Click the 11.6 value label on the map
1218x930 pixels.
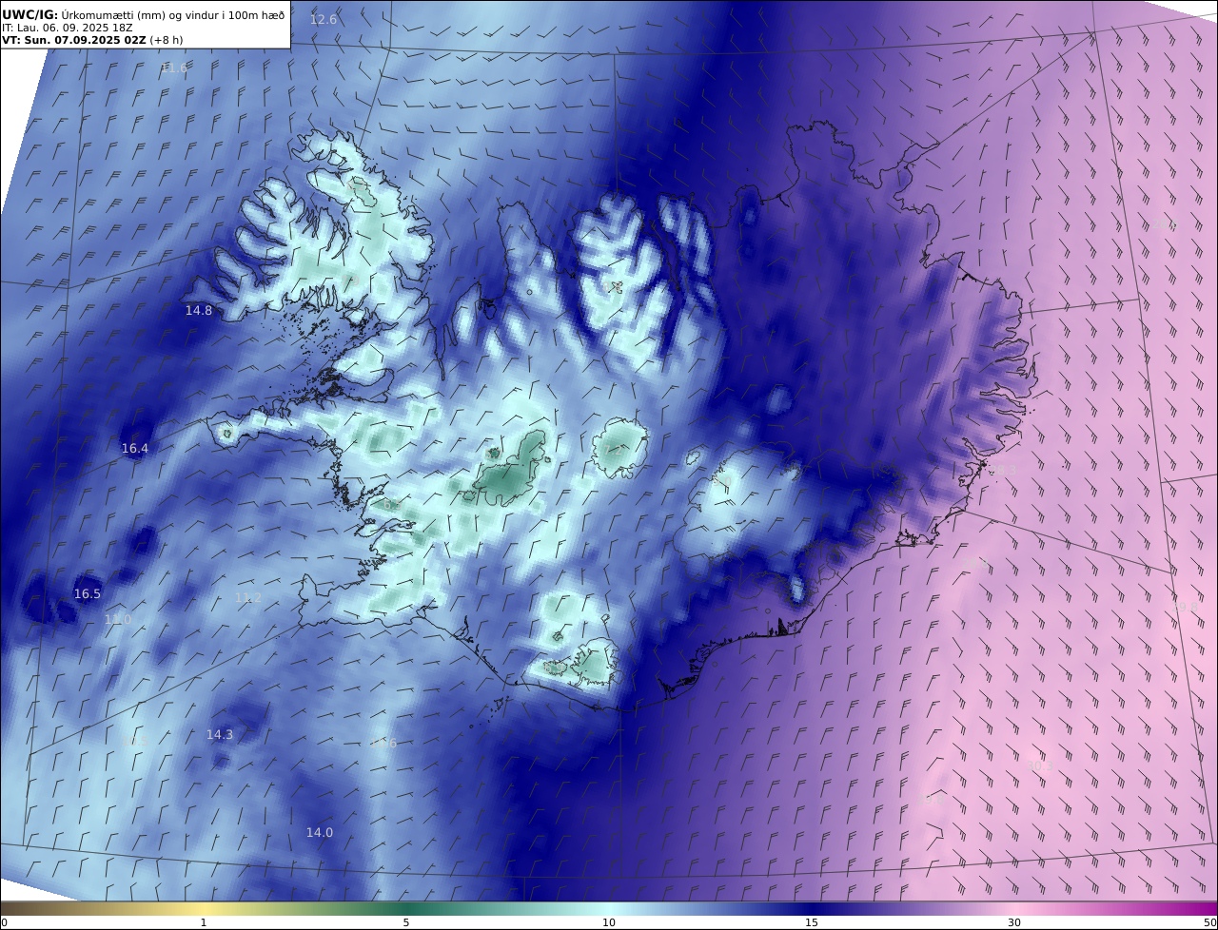(x=175, y=68)
